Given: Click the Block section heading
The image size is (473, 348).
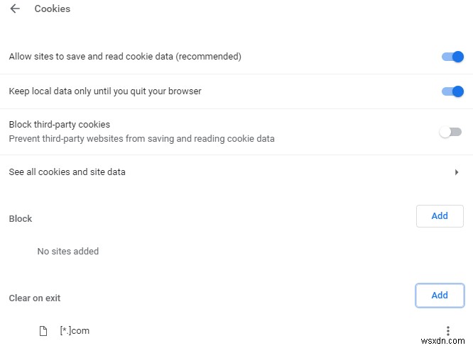Looking at the screenshot, I should tap(21, 219).
